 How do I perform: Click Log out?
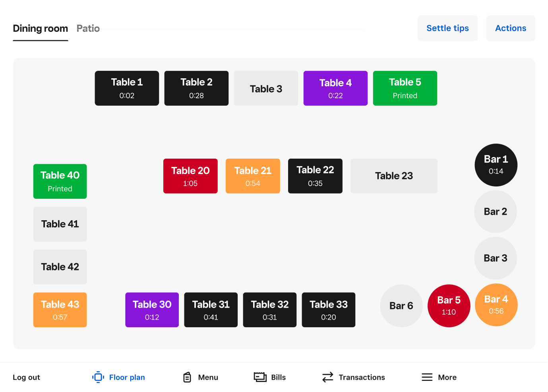(x=27, y=377)
